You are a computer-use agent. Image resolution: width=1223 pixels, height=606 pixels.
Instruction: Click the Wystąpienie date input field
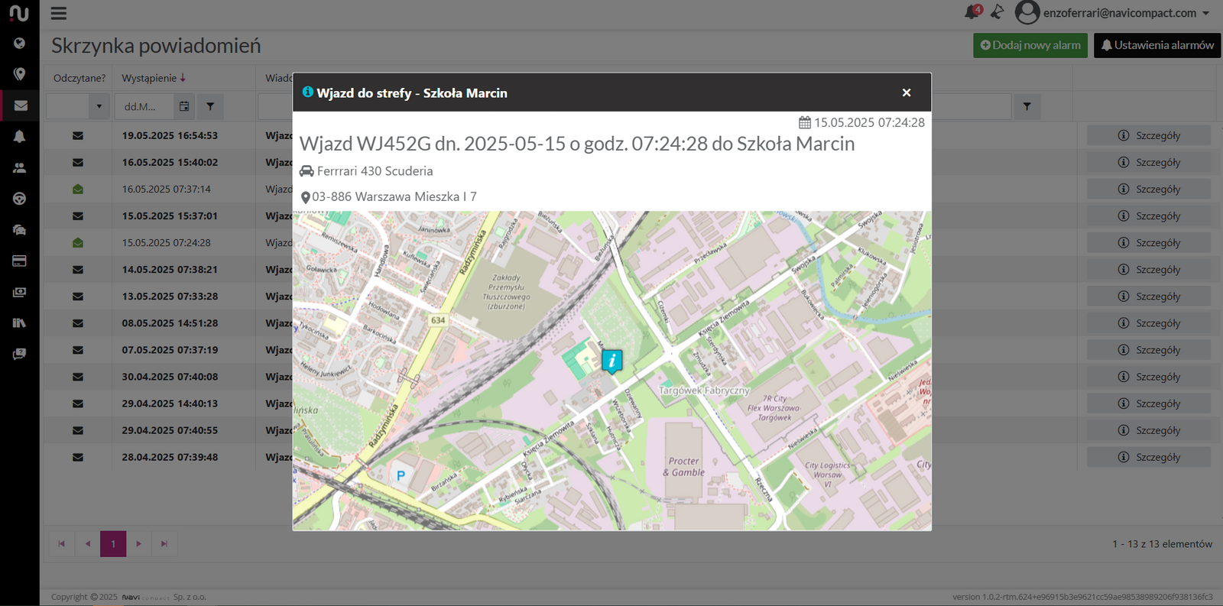(x=144, y=106)
